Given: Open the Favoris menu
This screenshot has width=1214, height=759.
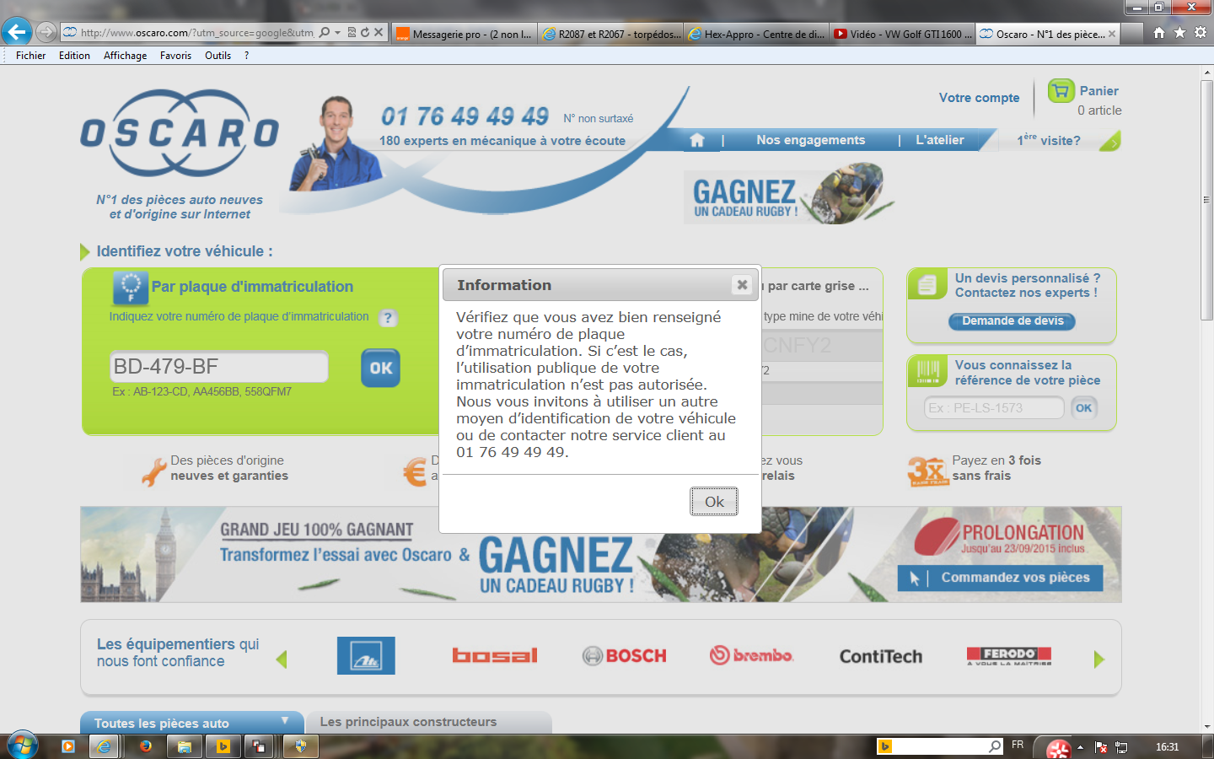Looking at the screenshot, I should [175, 56].
